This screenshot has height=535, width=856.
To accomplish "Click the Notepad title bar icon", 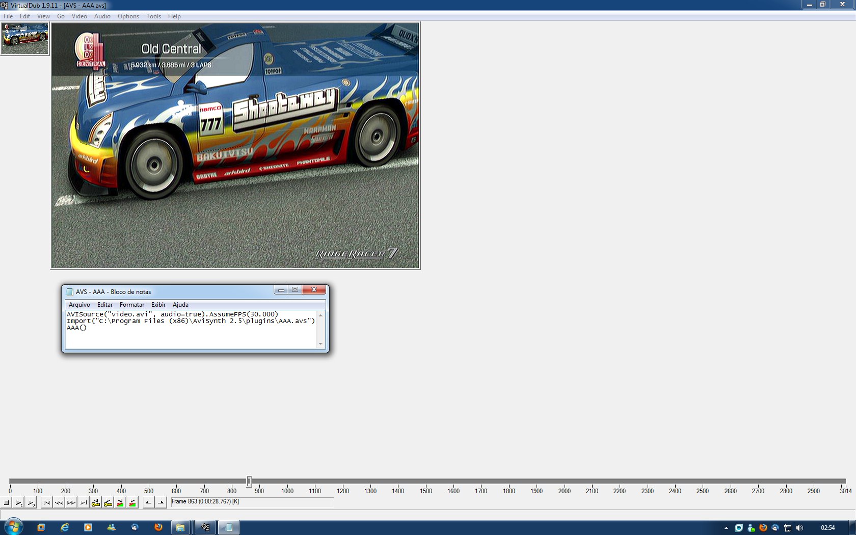I will [x=70, y=292].
